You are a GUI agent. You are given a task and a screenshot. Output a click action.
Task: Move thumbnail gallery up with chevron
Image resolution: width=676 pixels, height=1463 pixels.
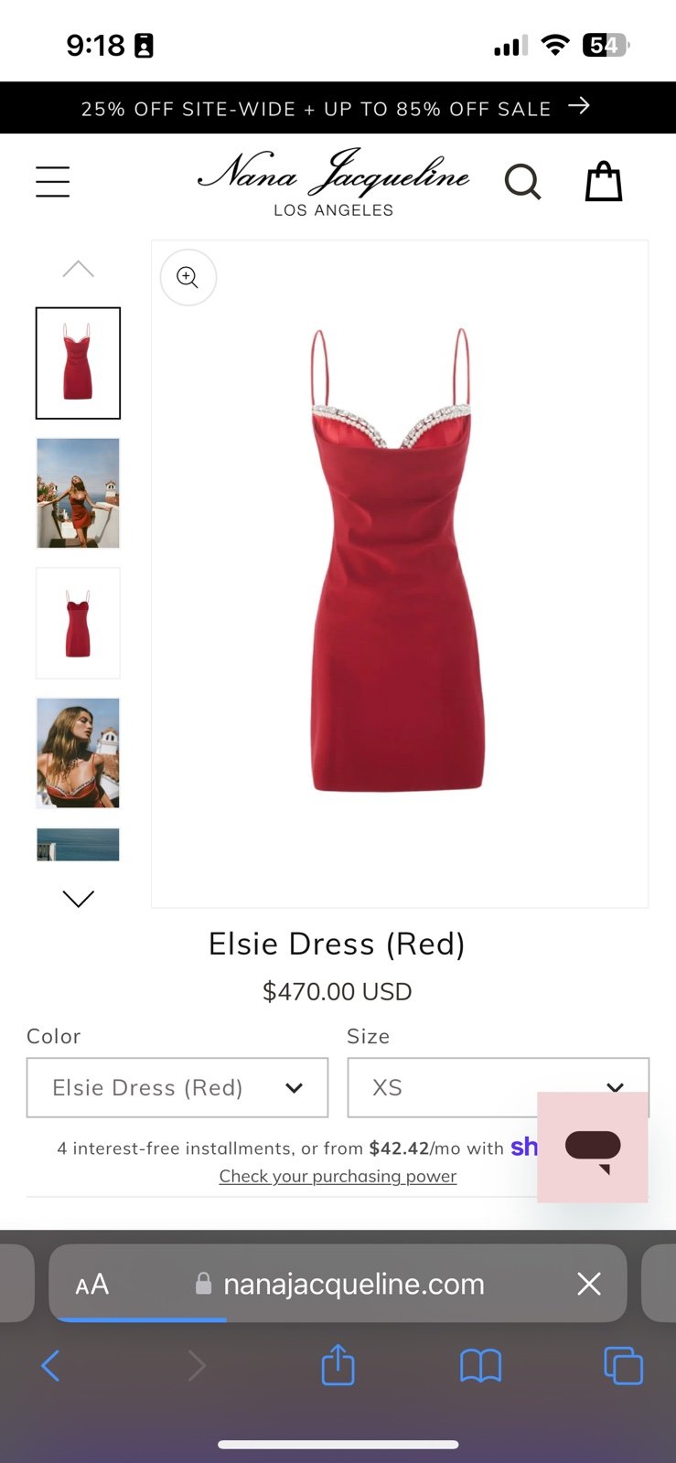click(79, 269)
